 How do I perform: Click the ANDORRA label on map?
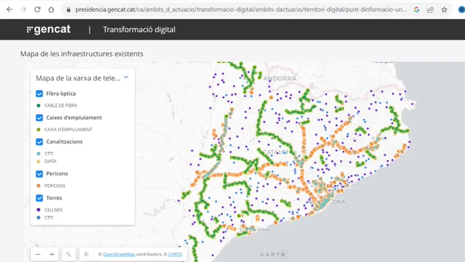tap(280, 79)
